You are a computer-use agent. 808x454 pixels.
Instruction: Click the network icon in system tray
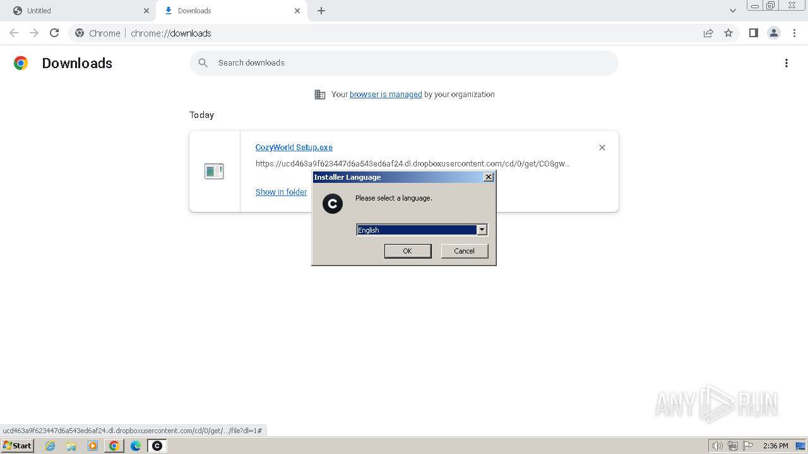tap(733, 446)
